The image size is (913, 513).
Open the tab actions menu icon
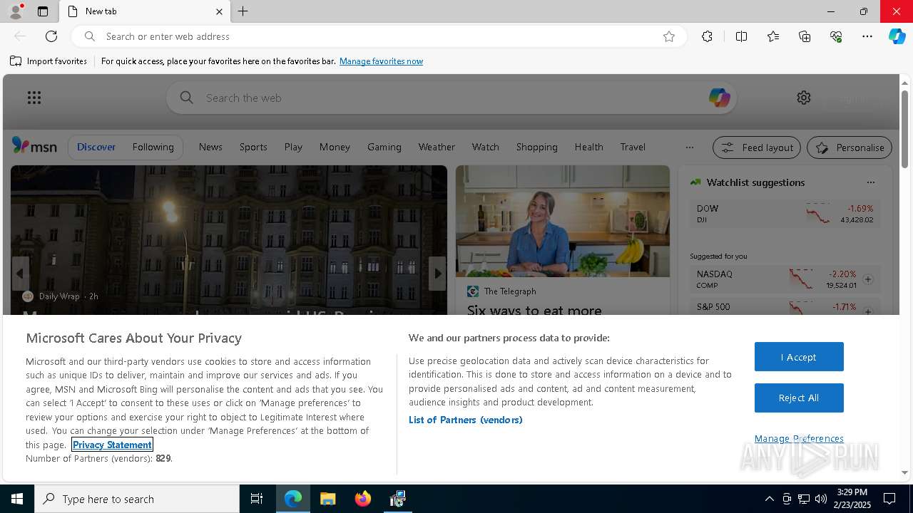(x=43, y=11)
